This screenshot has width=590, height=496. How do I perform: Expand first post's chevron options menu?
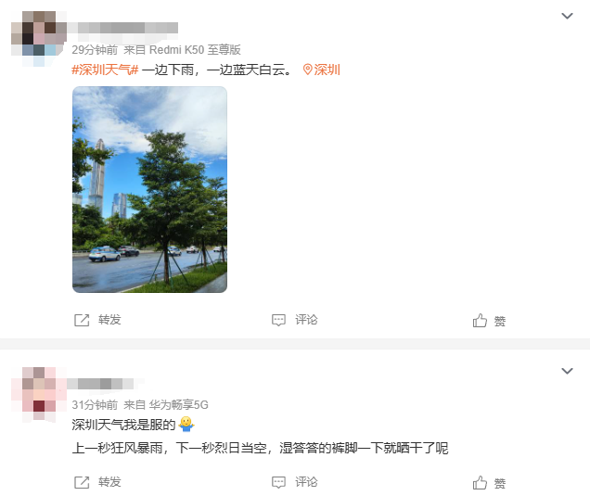567,16
